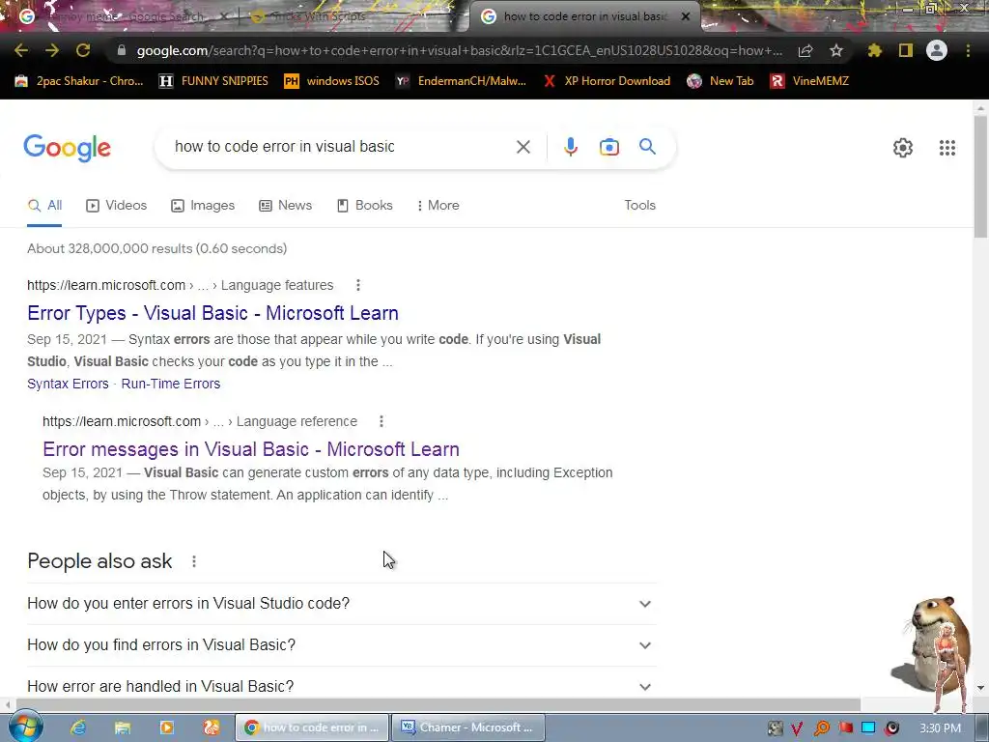Click the horizontal scrollbar at page bottom
The height and width of the screenshot is (742, 989).
(x=438, y=703)
